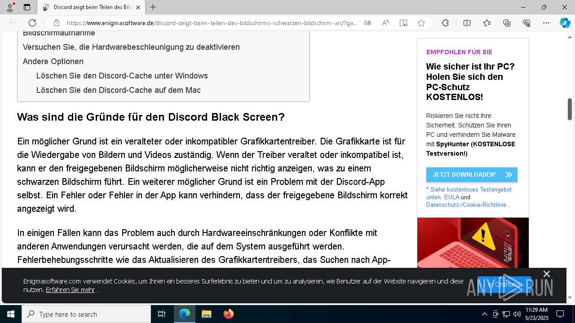
Task: Select the Discord article tab
Action: (x=91, y=7)
